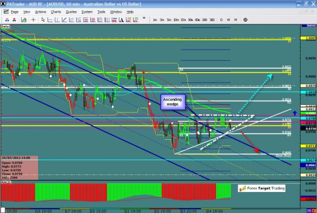This screenshot has height=213, width=317.
Task: Expand the toolbar overflow chevron
Action: (x=143, y=20)
